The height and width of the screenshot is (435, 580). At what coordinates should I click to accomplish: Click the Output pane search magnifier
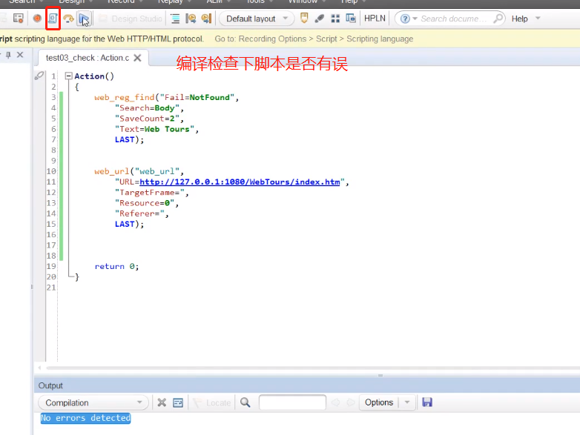point(245,402)
